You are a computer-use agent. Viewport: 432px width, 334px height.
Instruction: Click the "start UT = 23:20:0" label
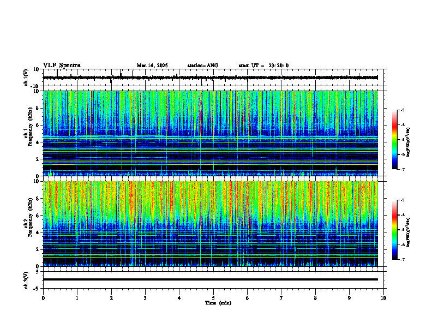(263, 65)
